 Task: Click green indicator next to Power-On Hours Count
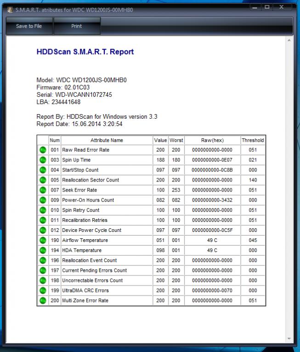[43, 200]
